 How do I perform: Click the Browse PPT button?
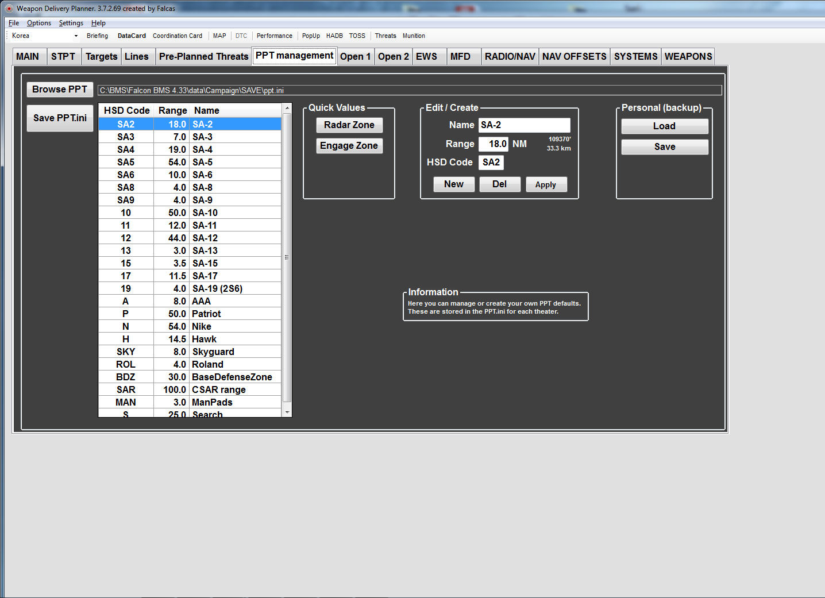[60, 89]
